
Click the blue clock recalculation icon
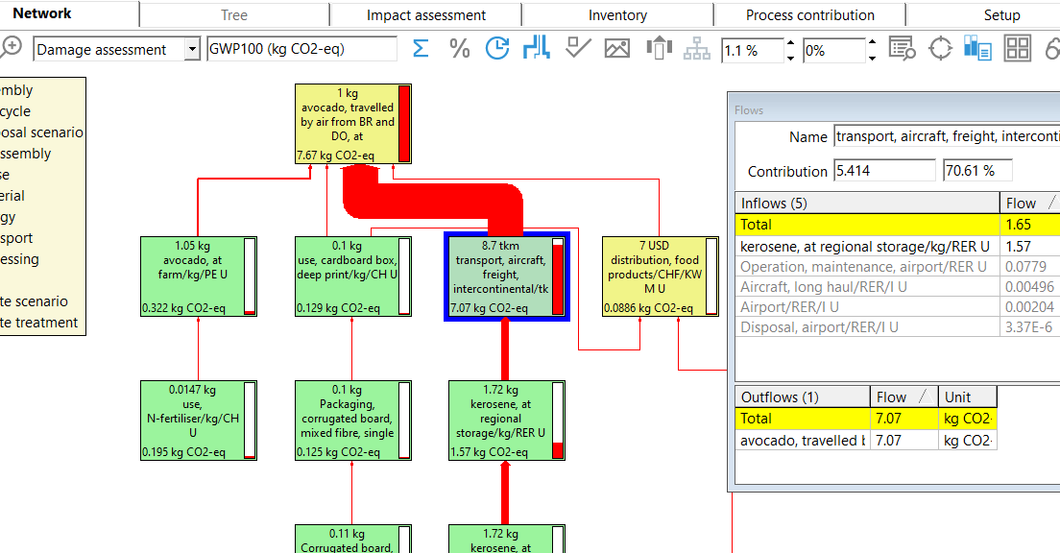coord(497,49)
